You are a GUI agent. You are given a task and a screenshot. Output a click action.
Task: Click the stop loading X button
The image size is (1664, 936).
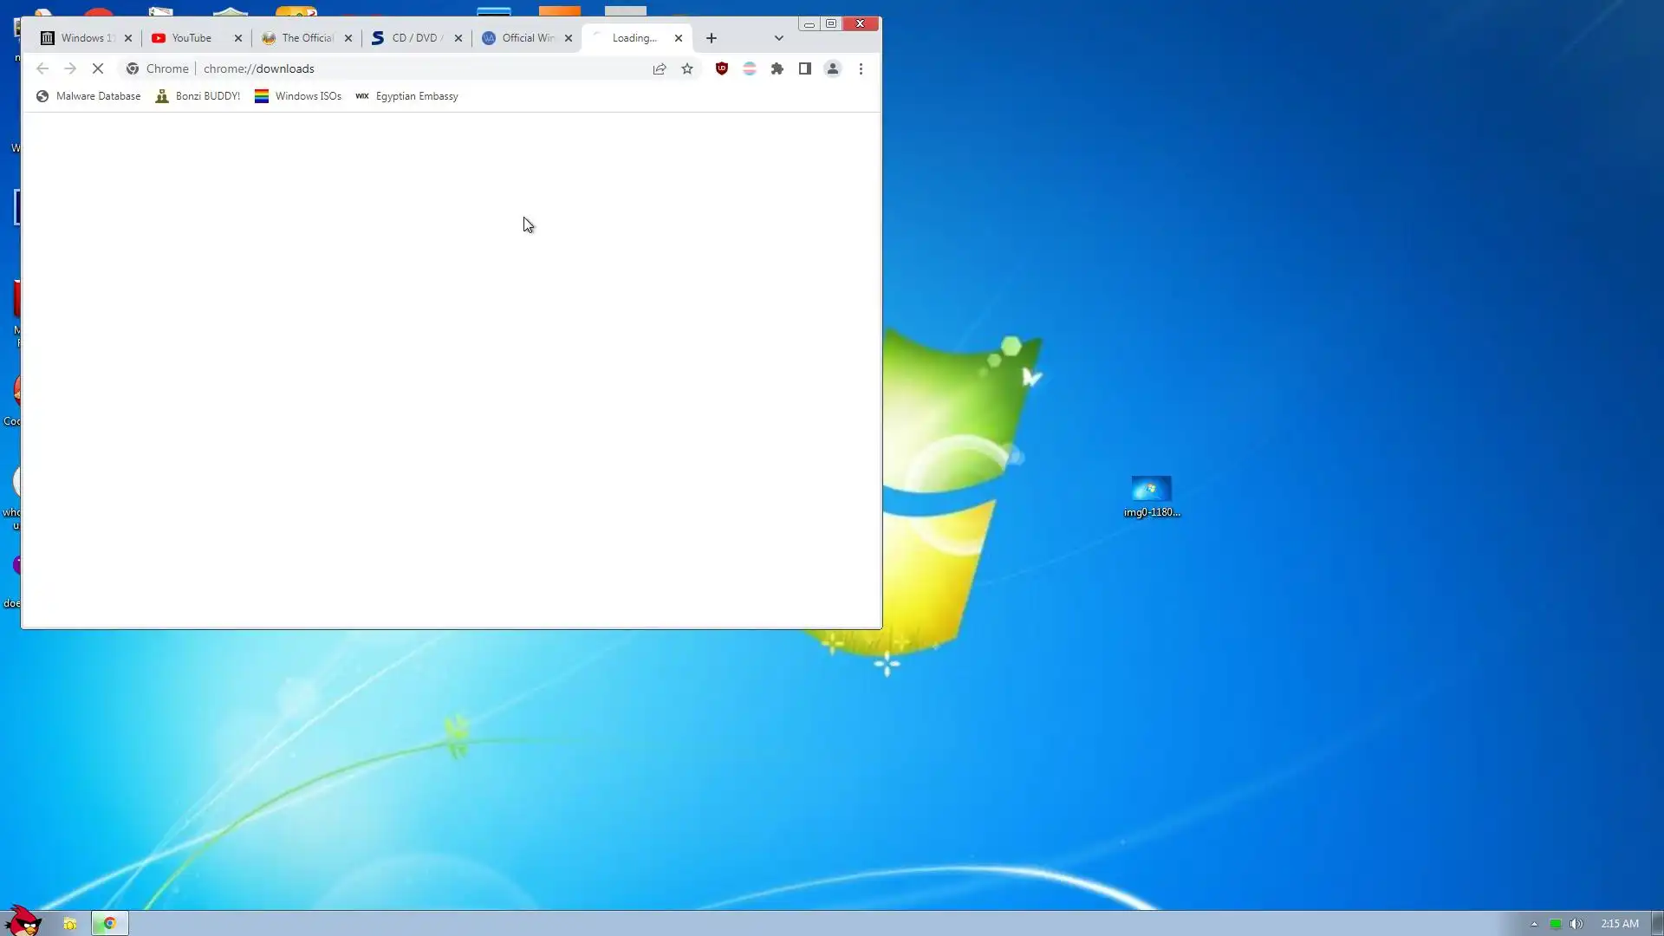pyautogui.click(x=98, y=68)
